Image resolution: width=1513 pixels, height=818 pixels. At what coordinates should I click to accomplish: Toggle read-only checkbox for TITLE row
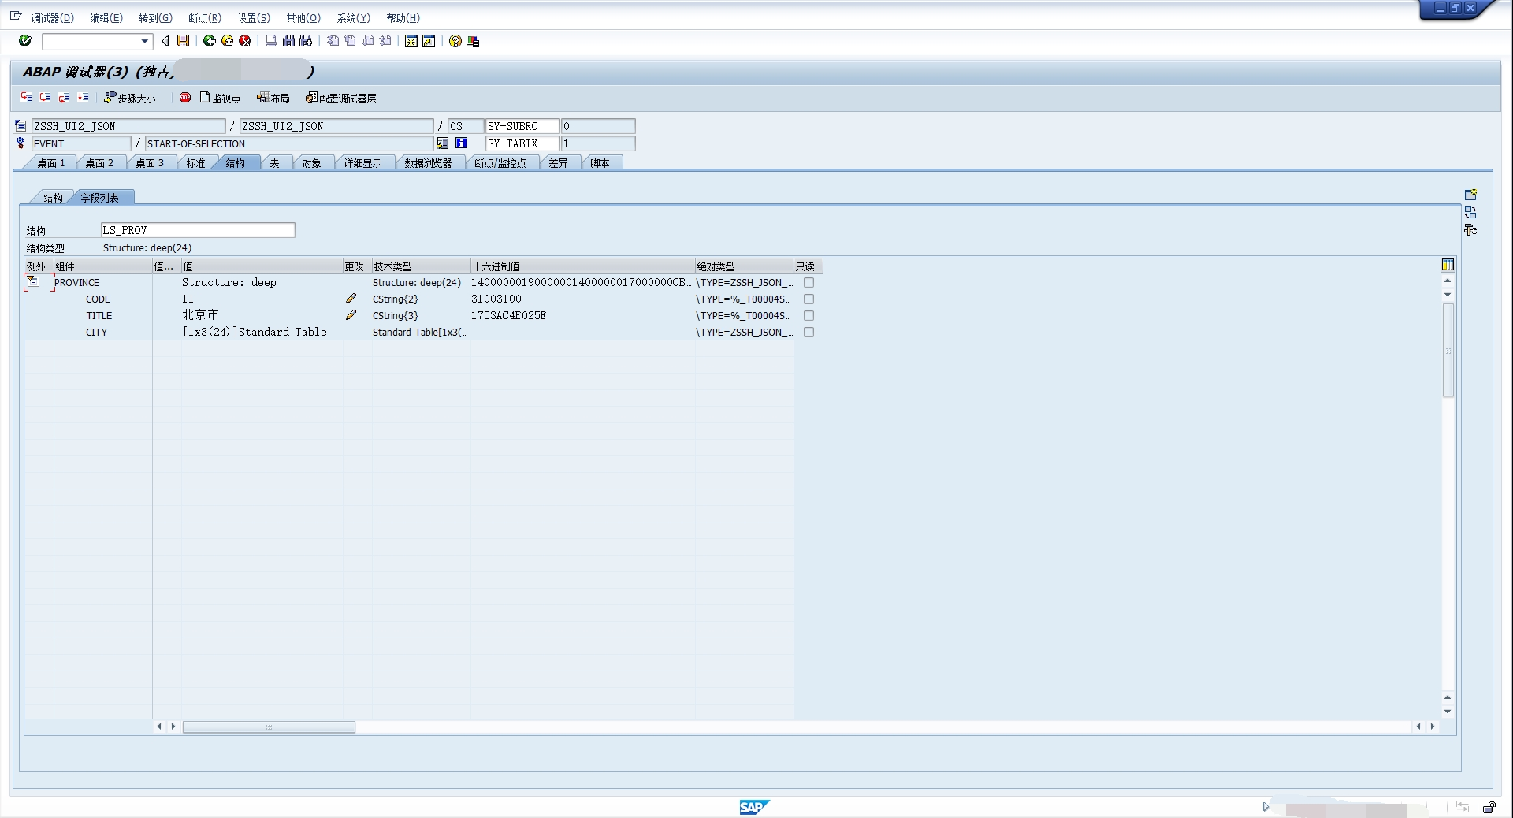(x=809, y=315)
